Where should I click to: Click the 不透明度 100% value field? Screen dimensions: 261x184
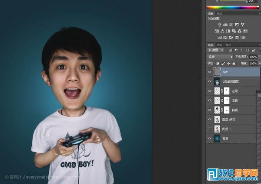point(253,57)
